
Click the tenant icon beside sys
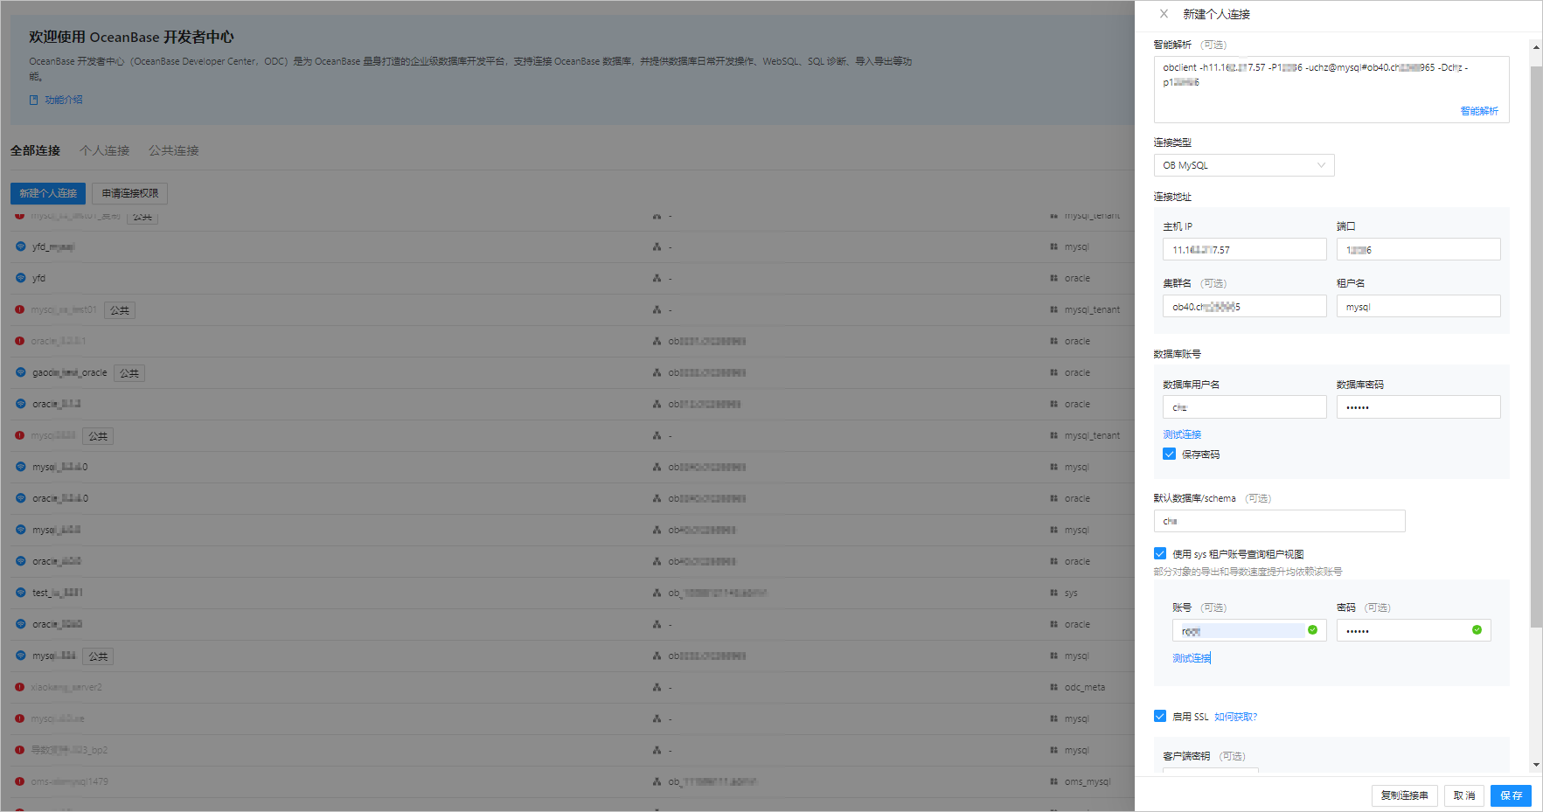pyautogui.click(x=1053, y=593)
